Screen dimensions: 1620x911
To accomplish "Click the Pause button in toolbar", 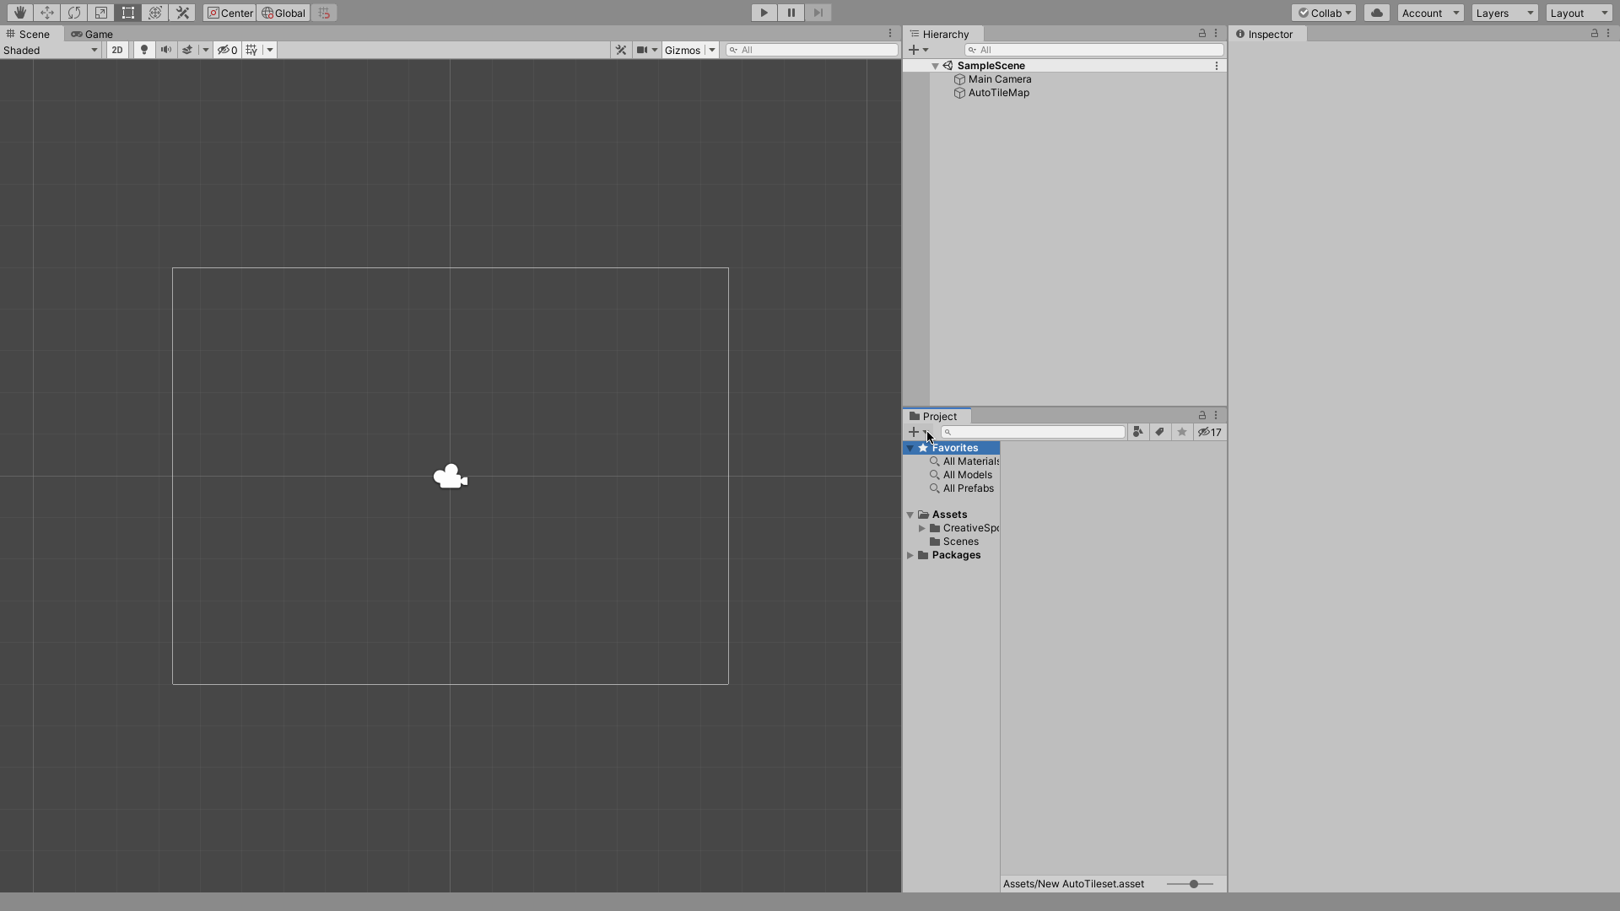I will (791, 13).
